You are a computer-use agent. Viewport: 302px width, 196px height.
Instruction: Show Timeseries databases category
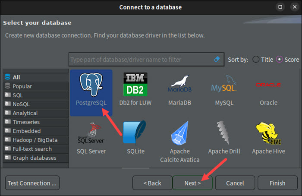point(36,122)
